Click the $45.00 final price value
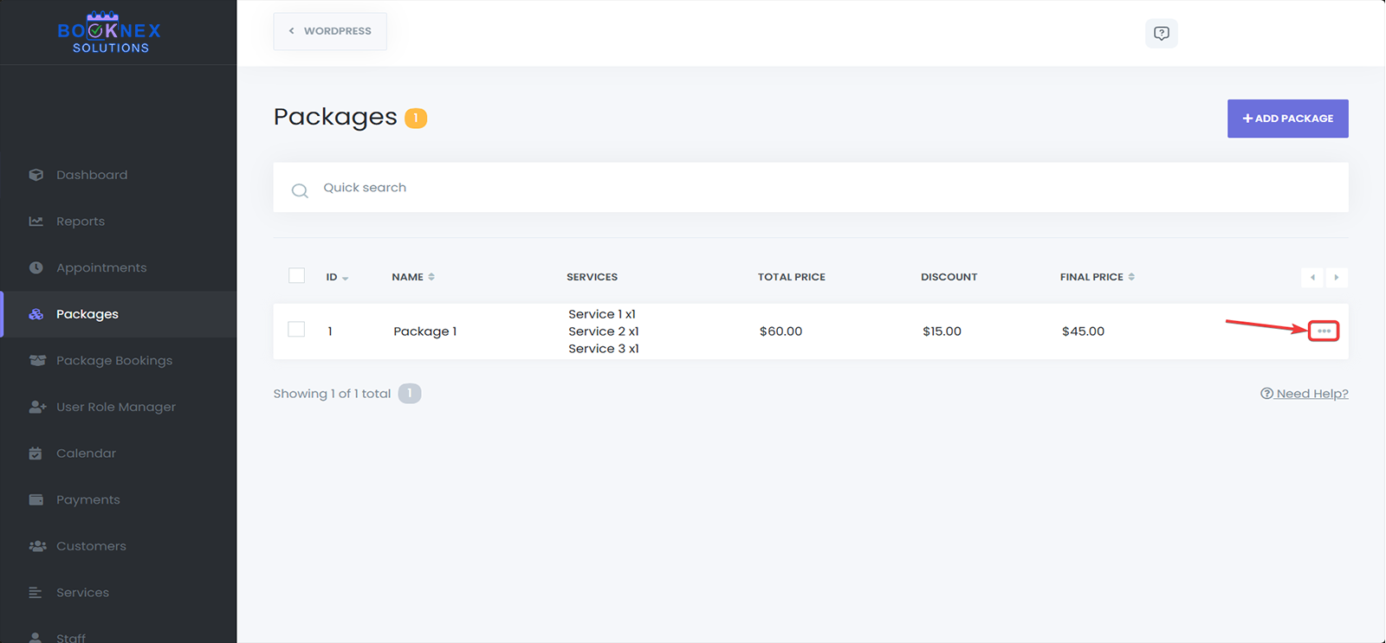The width and height of the screenshot is (1386, 643). 1083,331
